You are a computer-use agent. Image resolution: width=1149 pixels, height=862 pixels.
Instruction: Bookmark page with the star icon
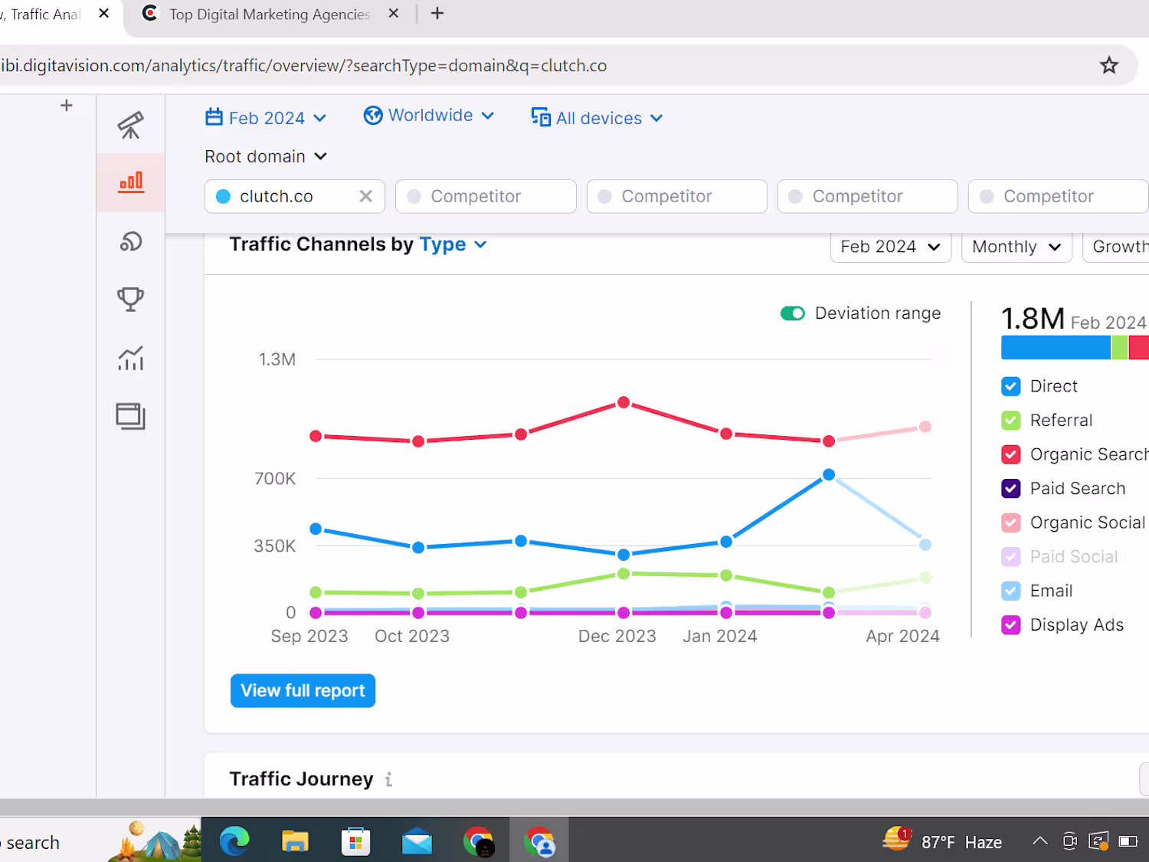[1108, 65]
